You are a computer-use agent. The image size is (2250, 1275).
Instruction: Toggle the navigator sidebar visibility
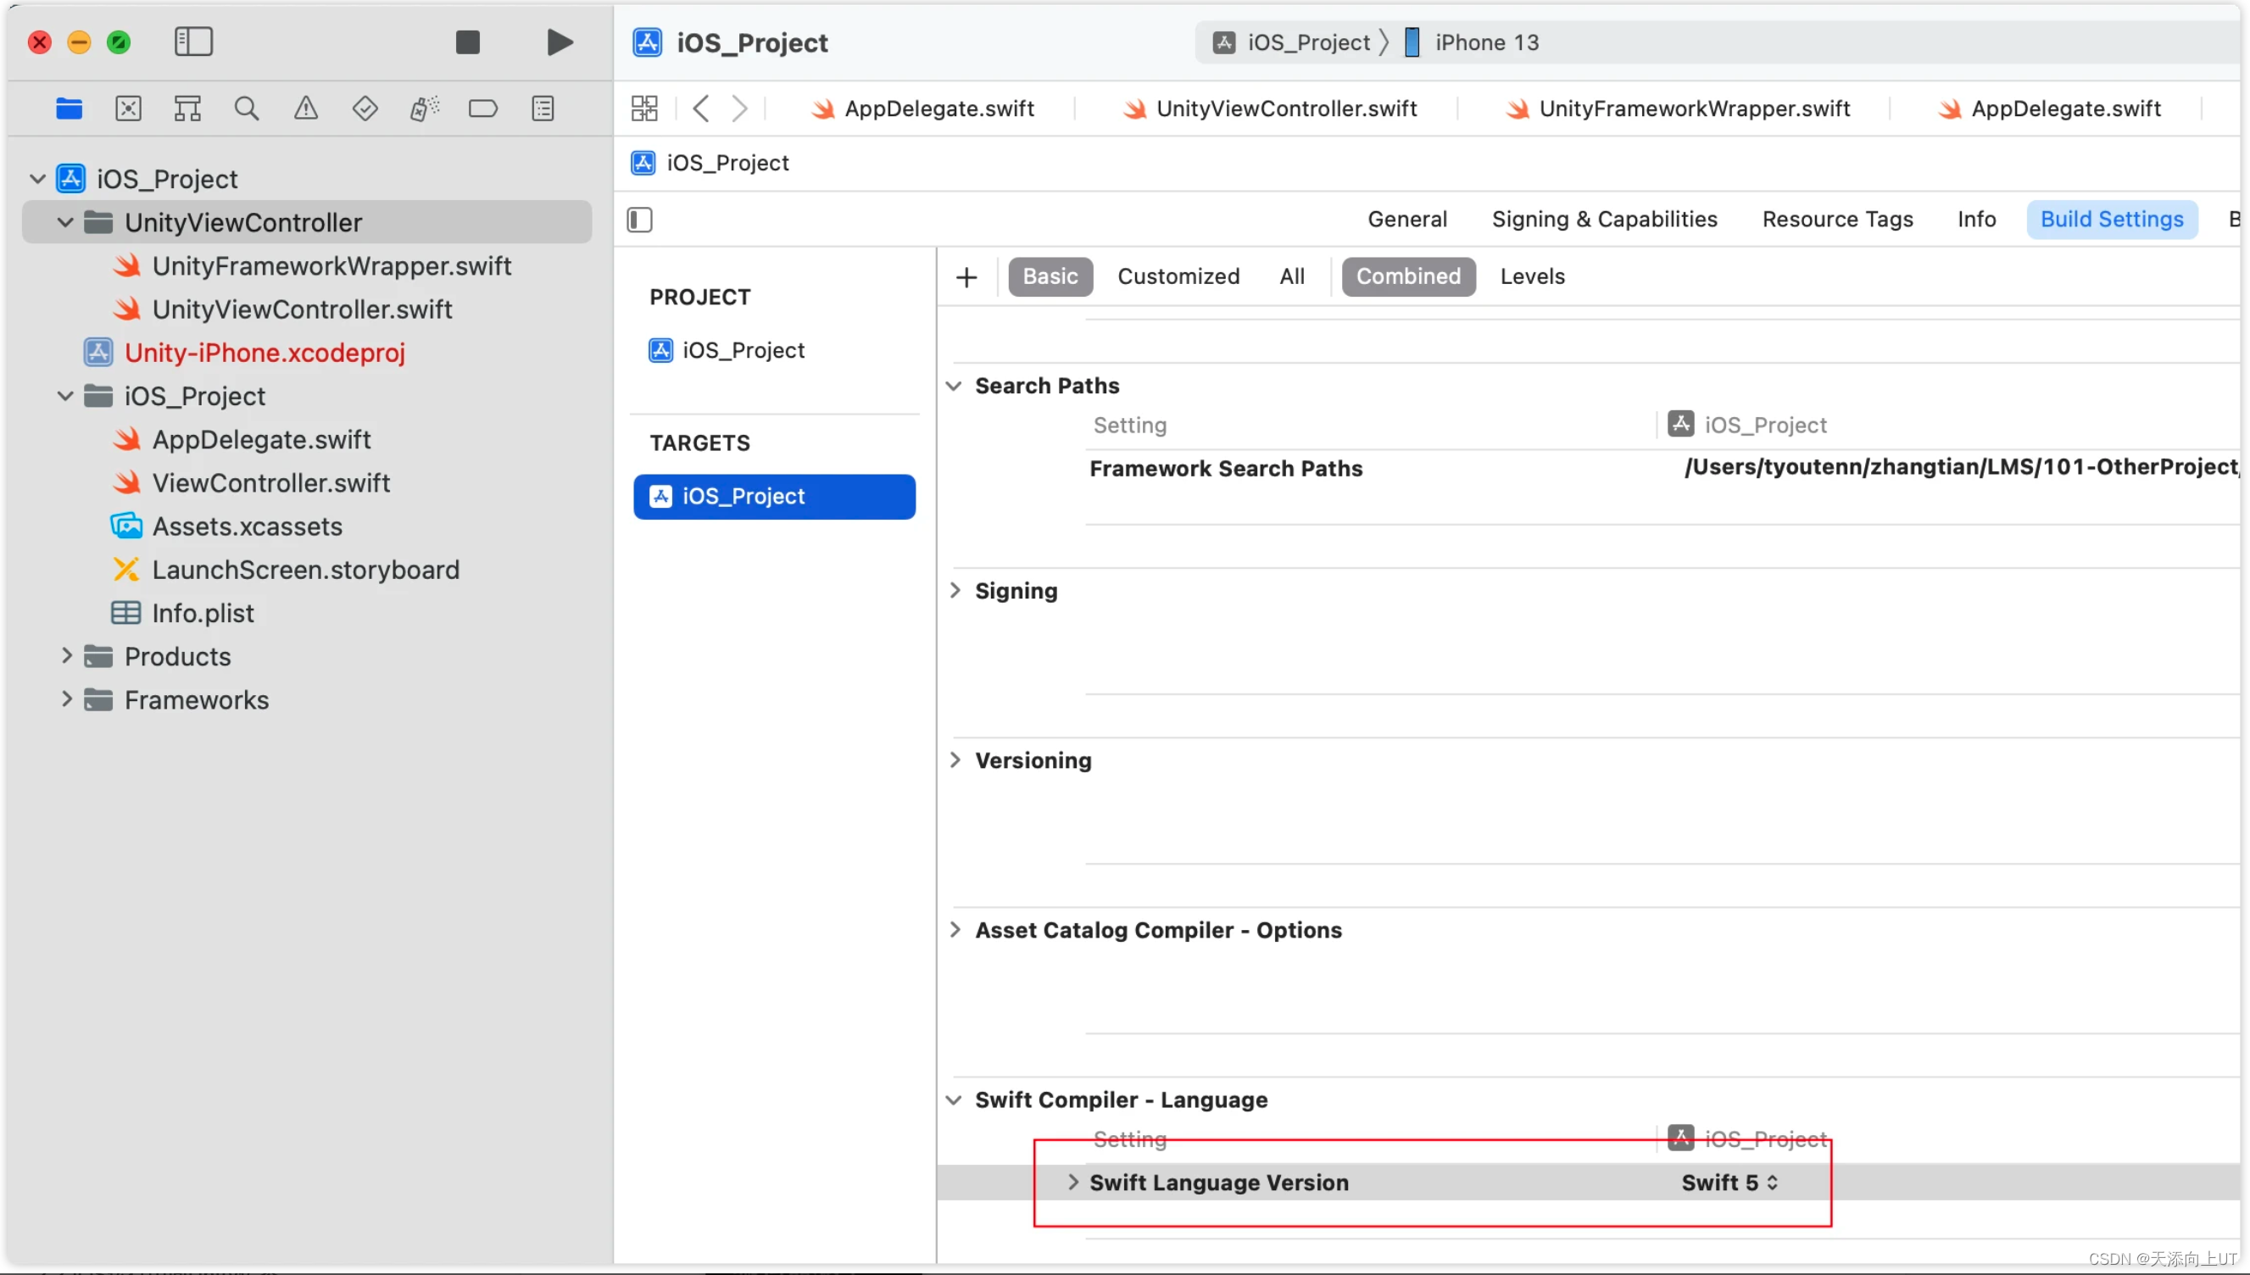coord(193,42)
